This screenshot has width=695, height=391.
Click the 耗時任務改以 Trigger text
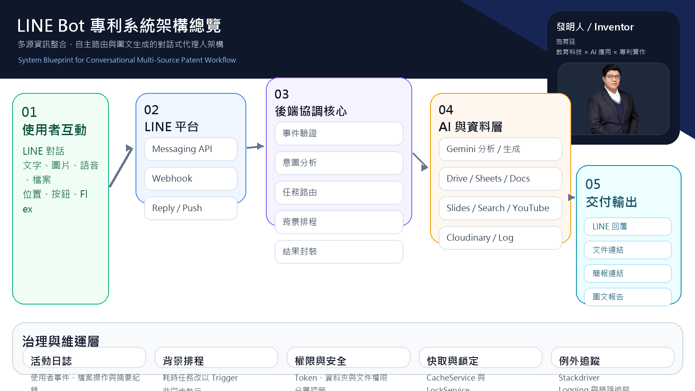point(200,378)
